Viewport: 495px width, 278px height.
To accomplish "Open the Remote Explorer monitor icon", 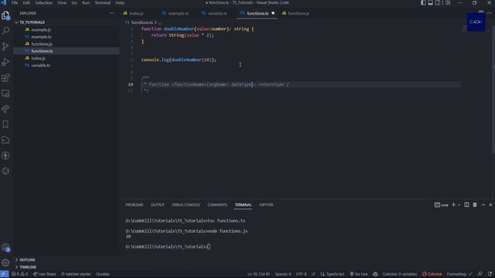I will (x=5, y=93).
